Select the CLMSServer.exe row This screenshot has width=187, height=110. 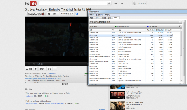[x=131, y=54]
